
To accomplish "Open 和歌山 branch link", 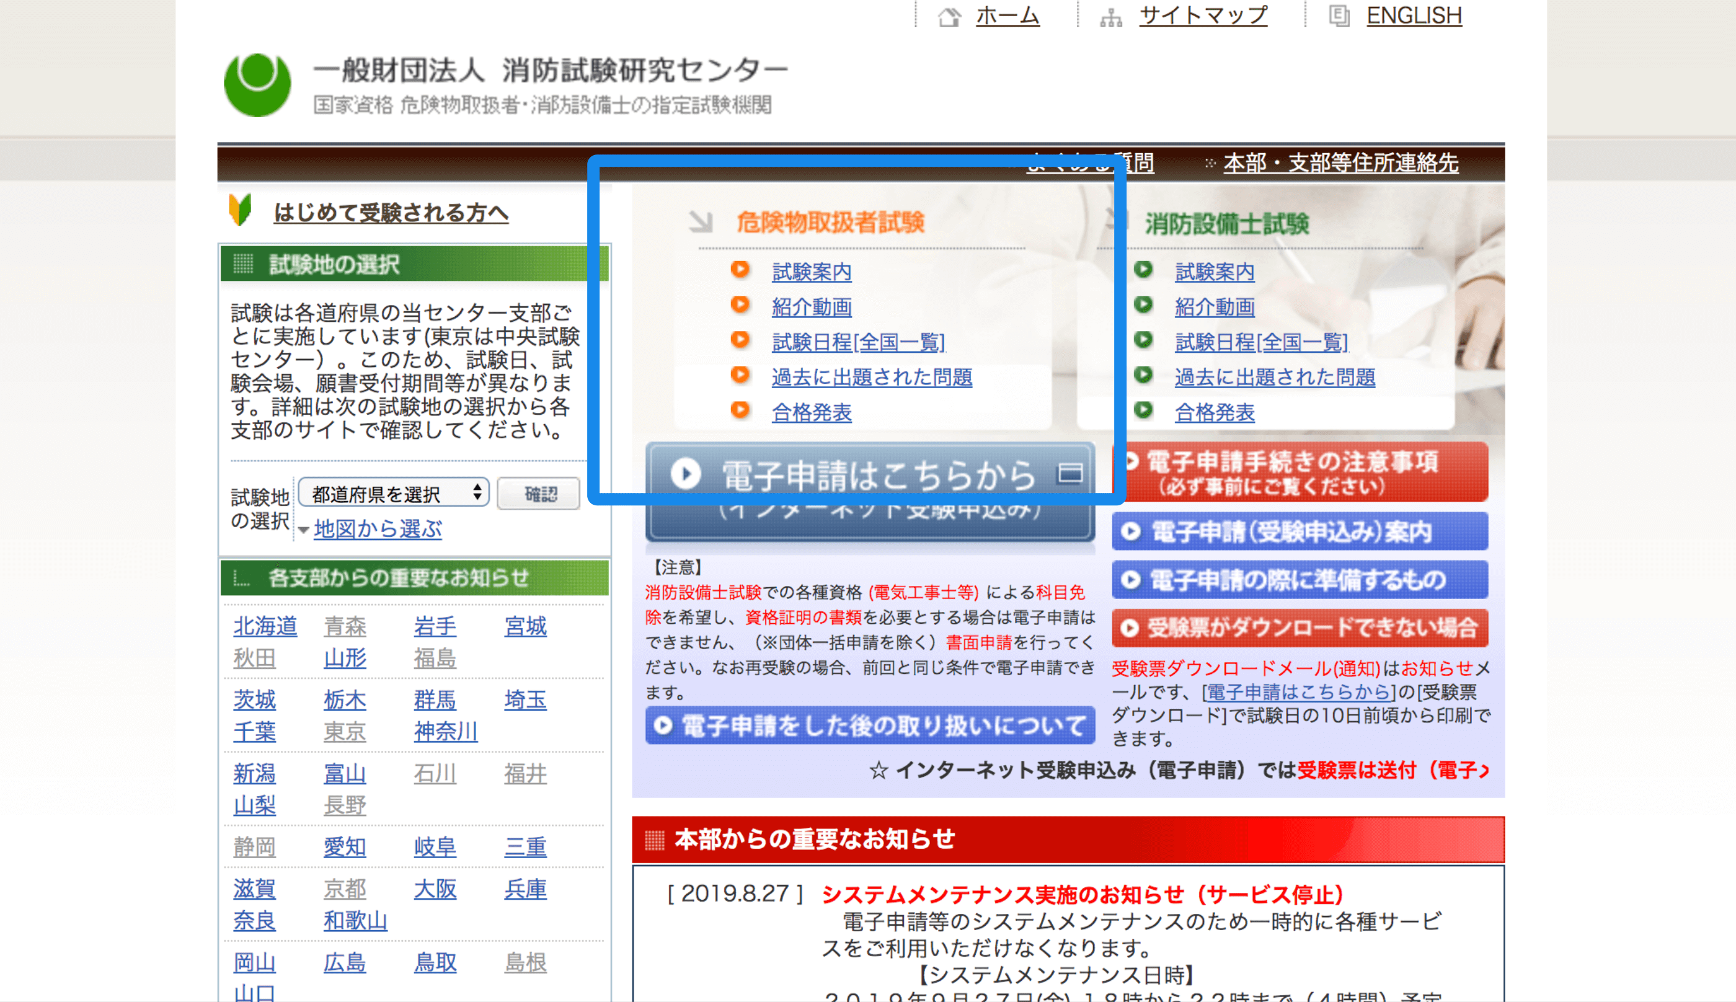I will (355, 921).
